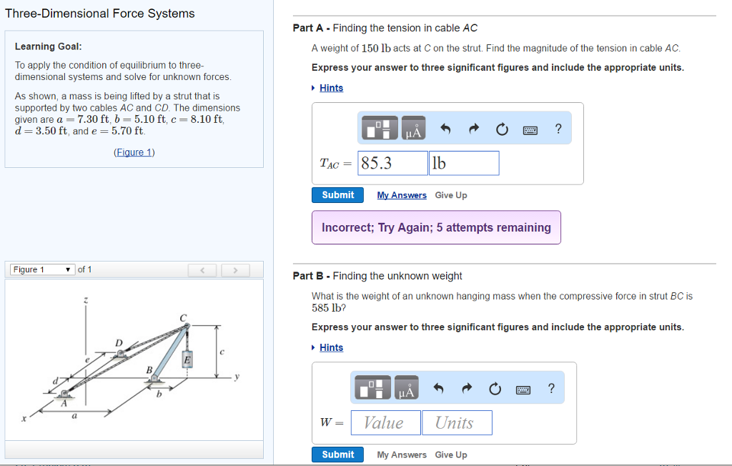The image size is (732, 466).
Task: Click Give Up under Part B
Action: tap(451, 454)
